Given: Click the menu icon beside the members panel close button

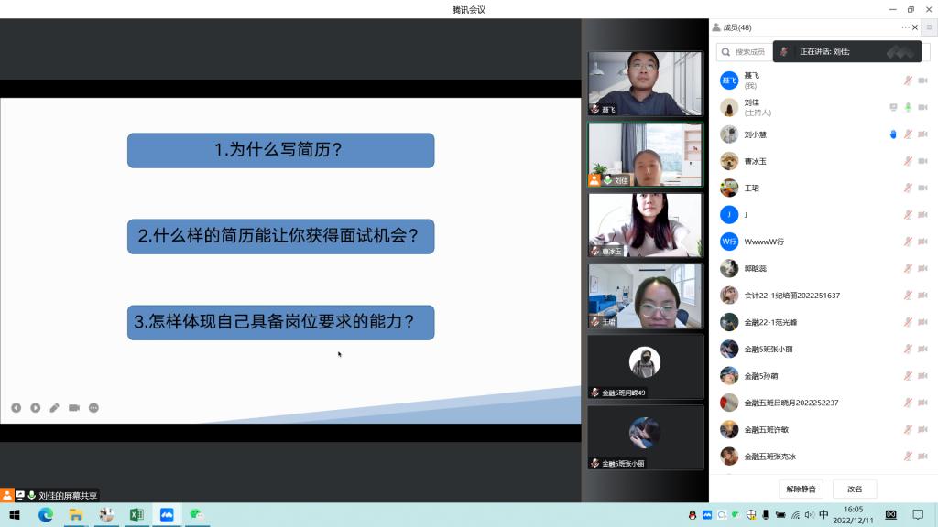Looking at the screenshot, I should 929,27.
